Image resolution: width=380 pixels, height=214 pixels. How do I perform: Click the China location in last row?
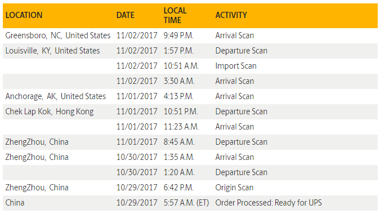tap(15, 203)
